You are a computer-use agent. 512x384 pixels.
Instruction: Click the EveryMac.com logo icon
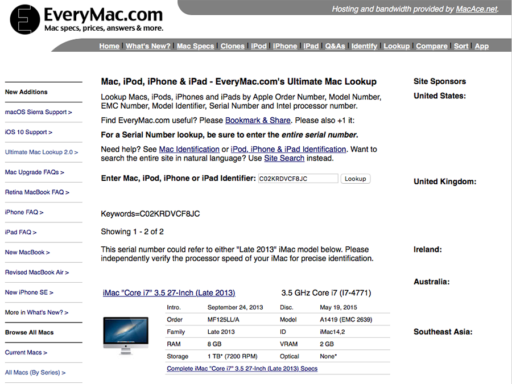[25, 20]
